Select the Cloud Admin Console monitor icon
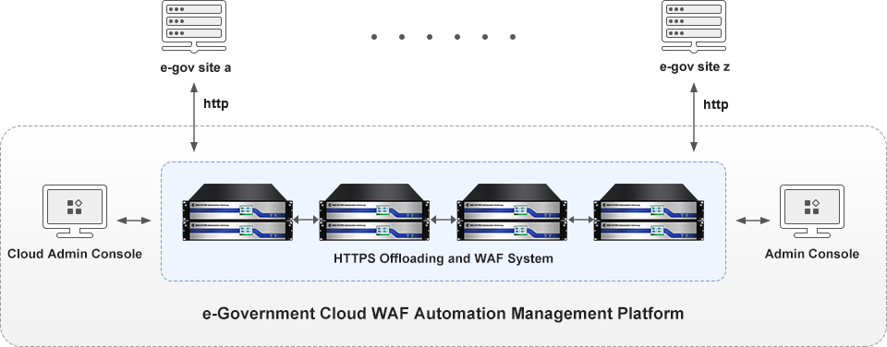This screenshot has height=347, width=887. click(x=75, y=210)
